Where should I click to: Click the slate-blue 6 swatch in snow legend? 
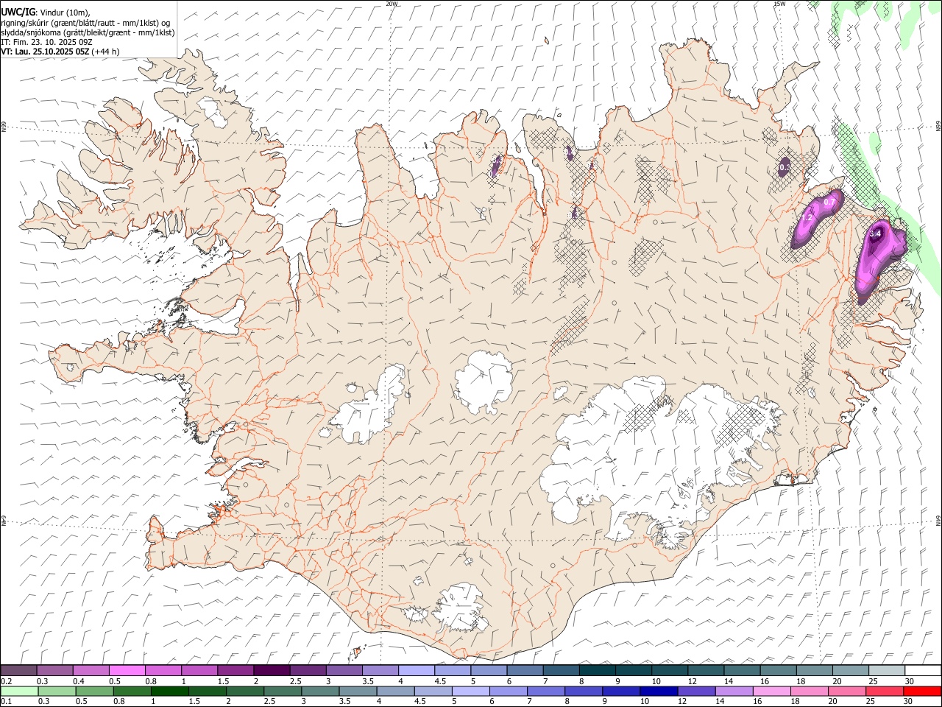(525, 671)
